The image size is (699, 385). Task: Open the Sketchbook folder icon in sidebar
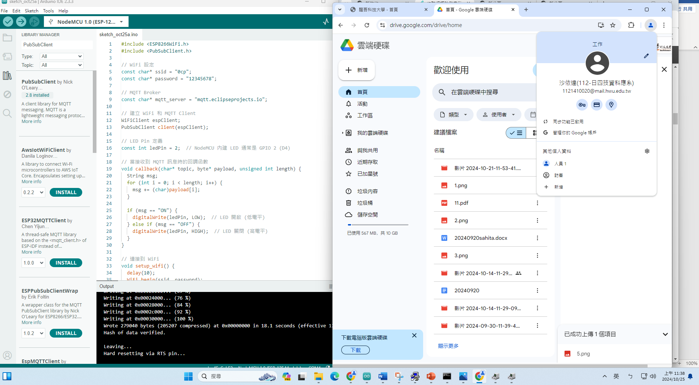[7, 38]
